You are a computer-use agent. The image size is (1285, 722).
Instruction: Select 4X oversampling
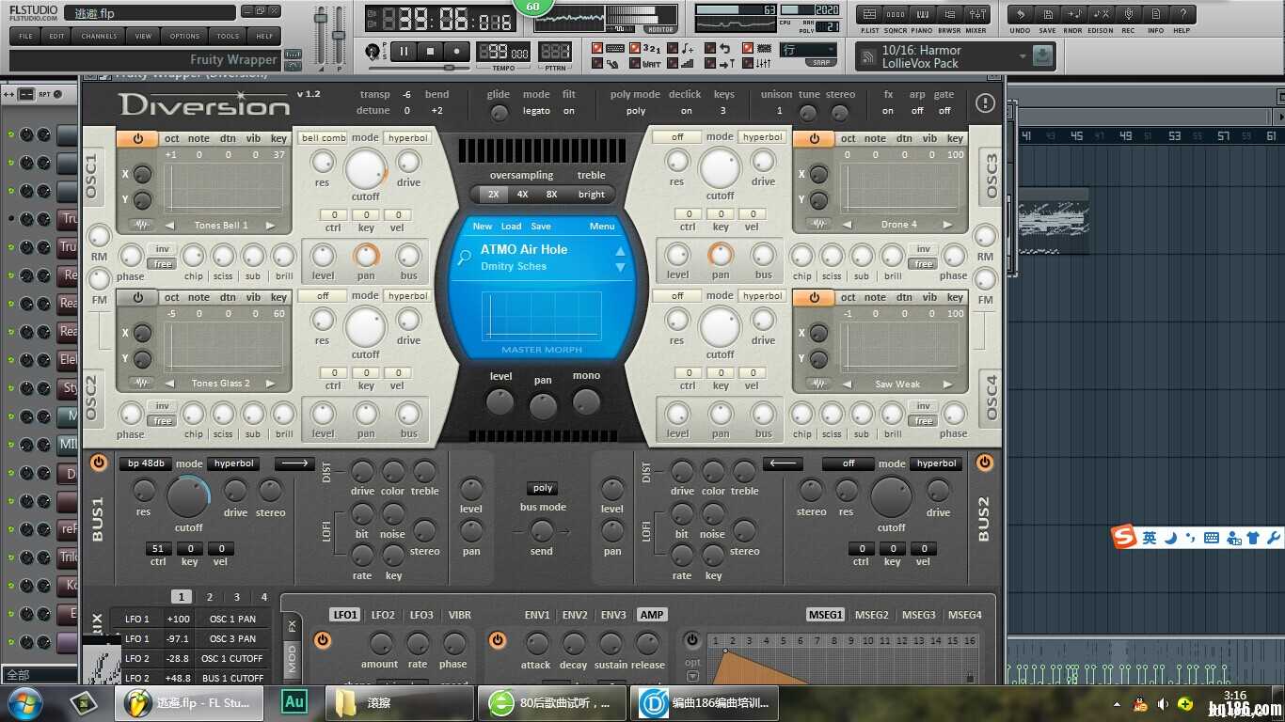pyautogui.click(x=522, y=195)
